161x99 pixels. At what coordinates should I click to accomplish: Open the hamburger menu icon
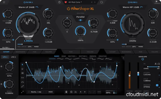click(4, 2)
